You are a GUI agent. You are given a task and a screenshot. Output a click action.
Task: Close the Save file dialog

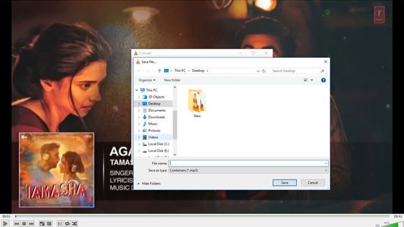(x=326, y=62)
